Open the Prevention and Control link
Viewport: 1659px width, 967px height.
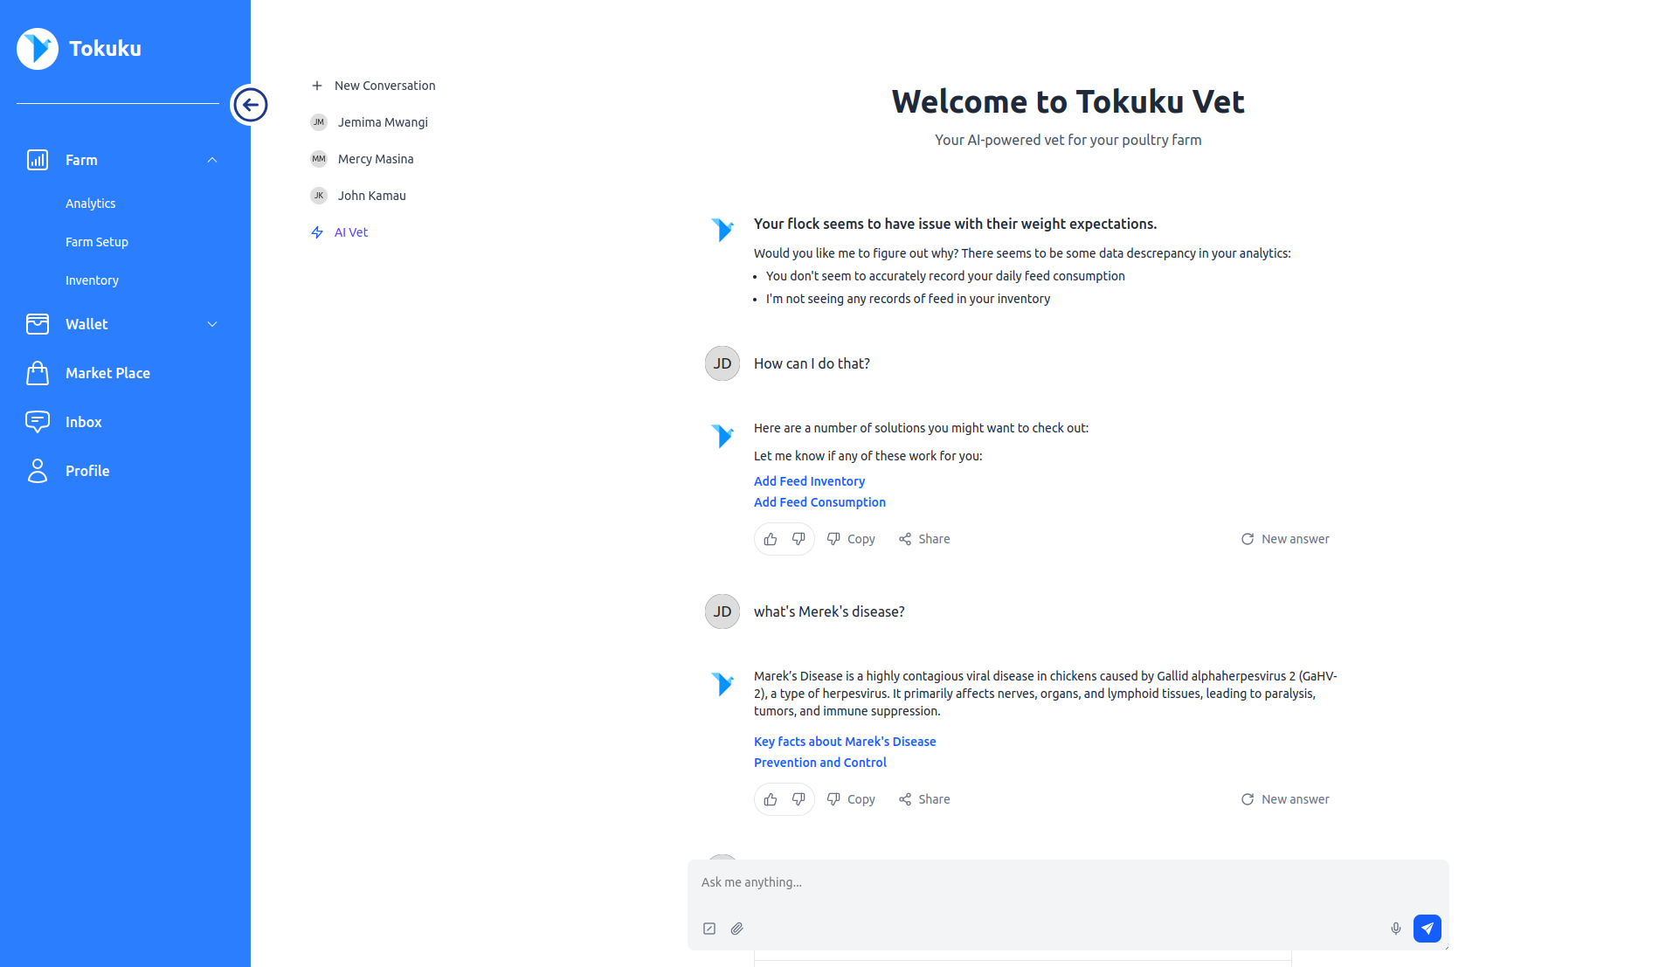point(819,763)
